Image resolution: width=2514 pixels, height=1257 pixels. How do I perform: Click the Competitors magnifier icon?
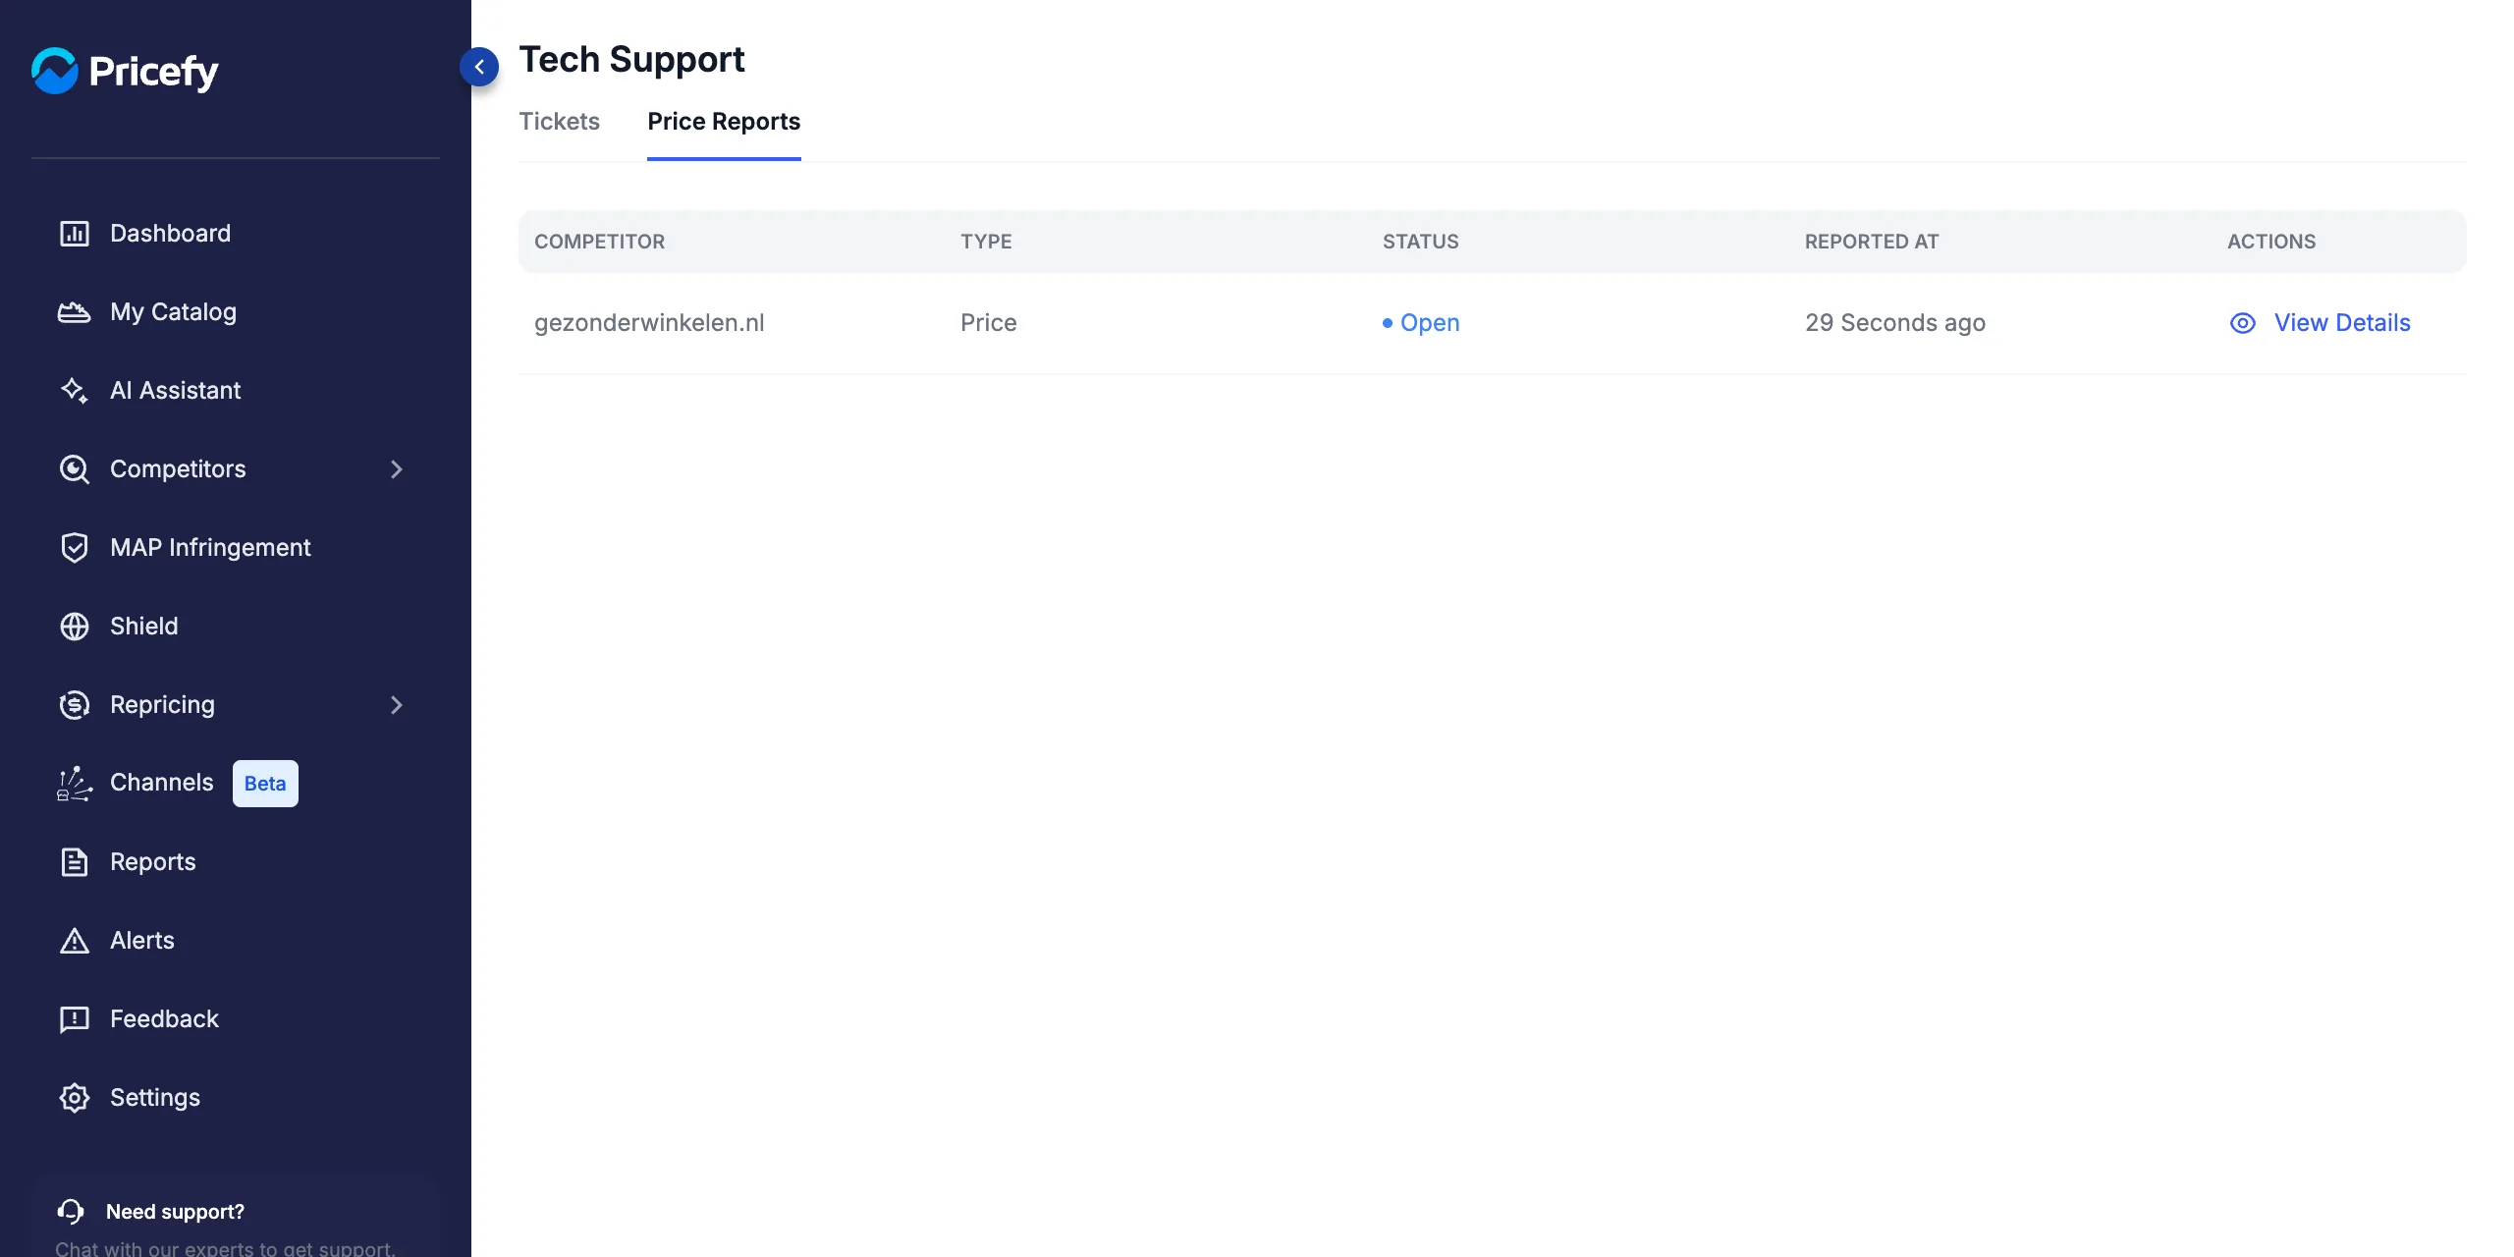click(75, 469)
